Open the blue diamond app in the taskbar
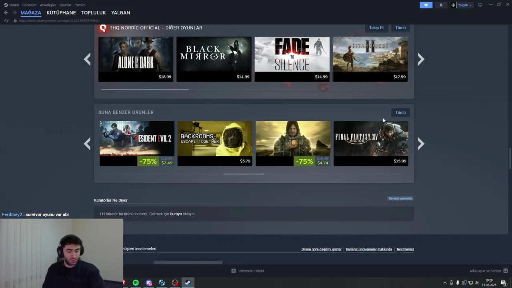This screenshot has height=288, width=512. [x=162, y=283]
